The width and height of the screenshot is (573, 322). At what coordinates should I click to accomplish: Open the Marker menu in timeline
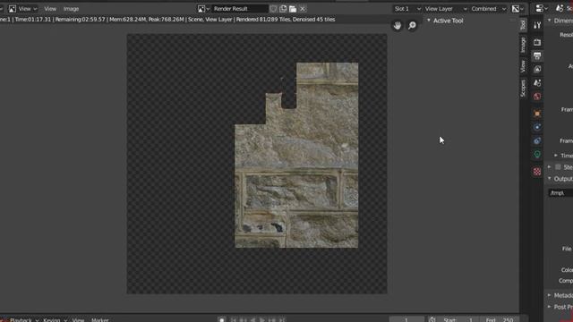point(99,320)
